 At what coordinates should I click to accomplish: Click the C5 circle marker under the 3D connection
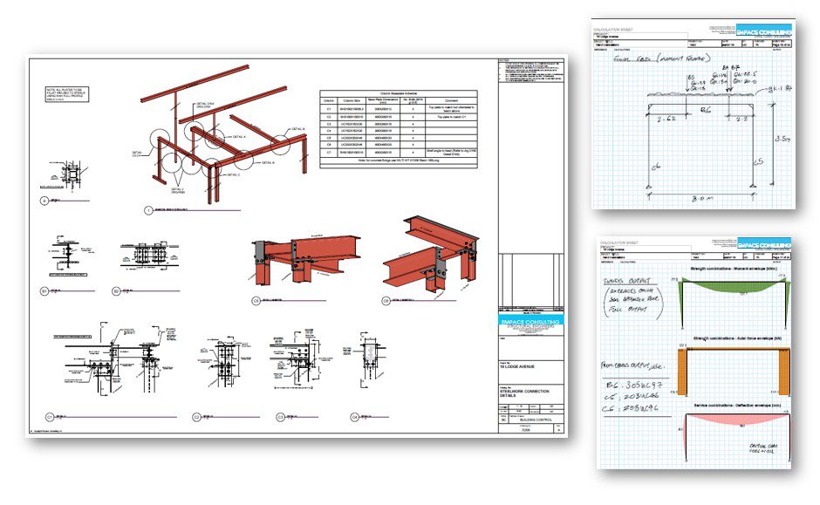(x=256, y=301)
